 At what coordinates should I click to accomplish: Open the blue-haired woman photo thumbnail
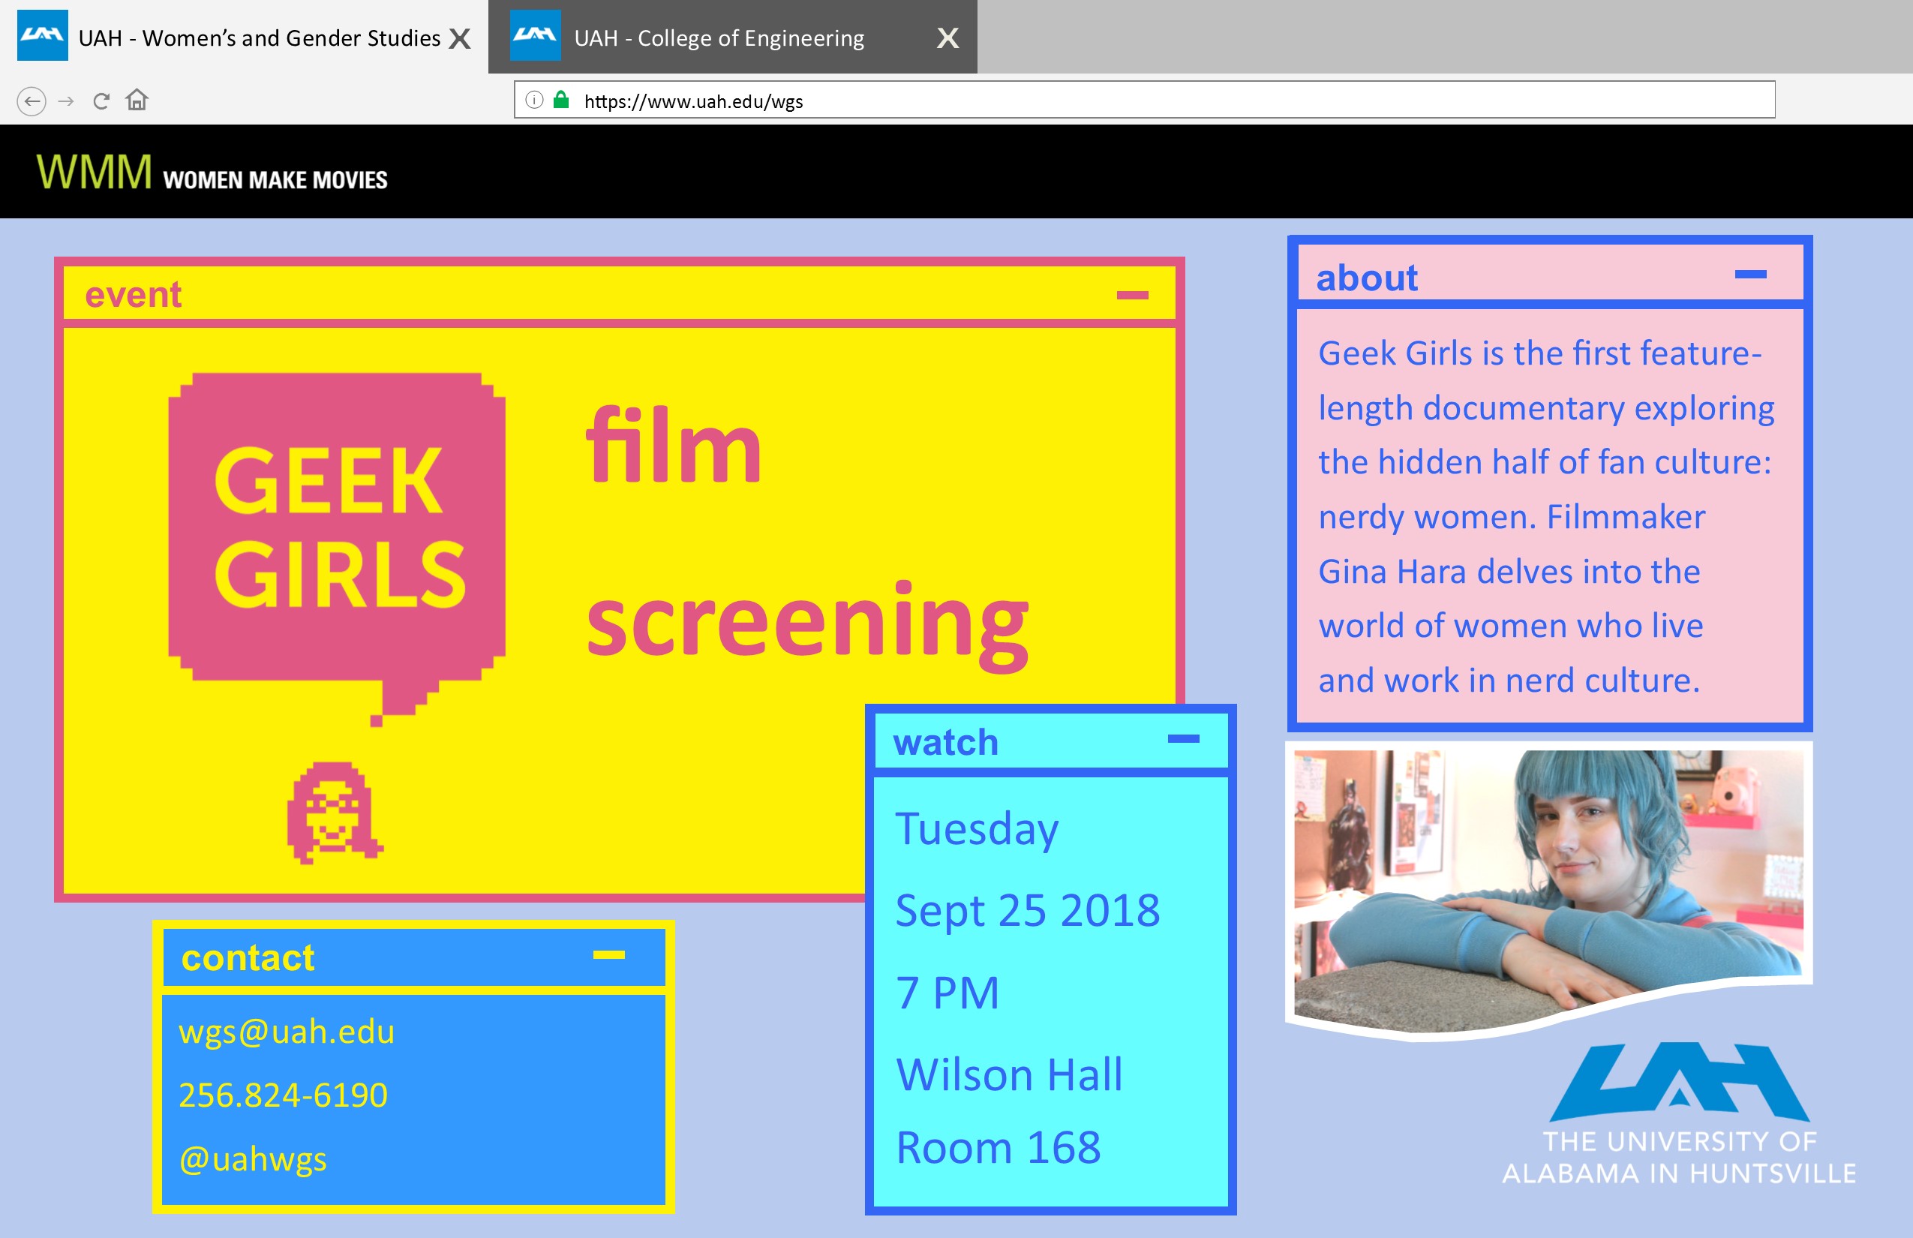1549,891
